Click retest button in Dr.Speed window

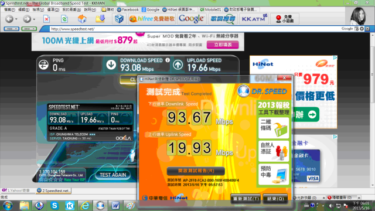pyautogui.click(x=246, y=199)
